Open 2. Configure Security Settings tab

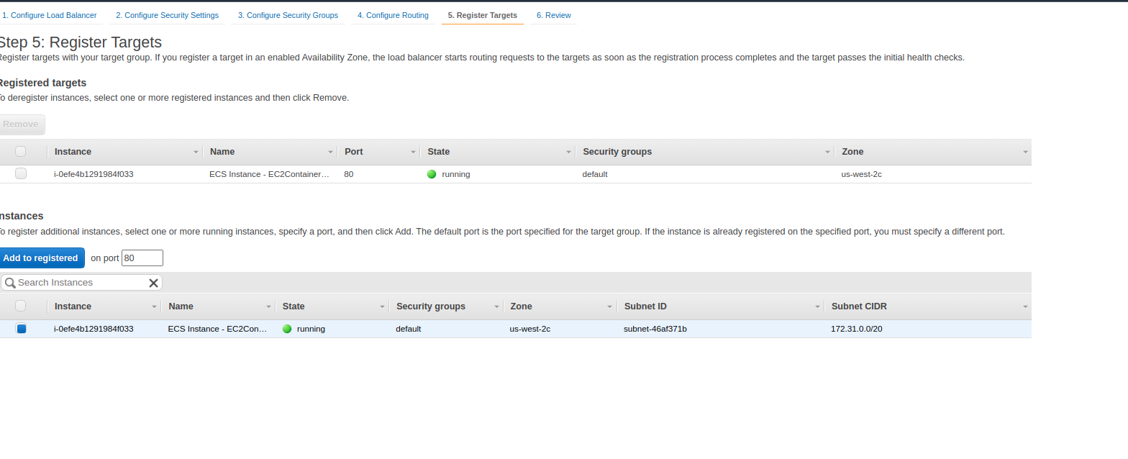[167, 15]
